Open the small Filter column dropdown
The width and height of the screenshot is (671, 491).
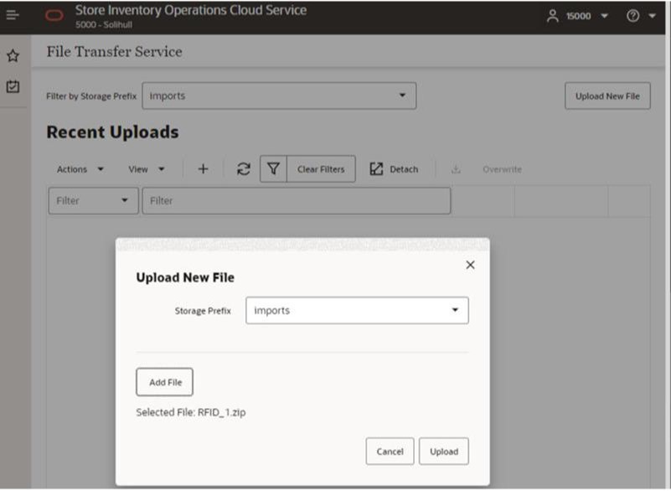coord(93,201)
